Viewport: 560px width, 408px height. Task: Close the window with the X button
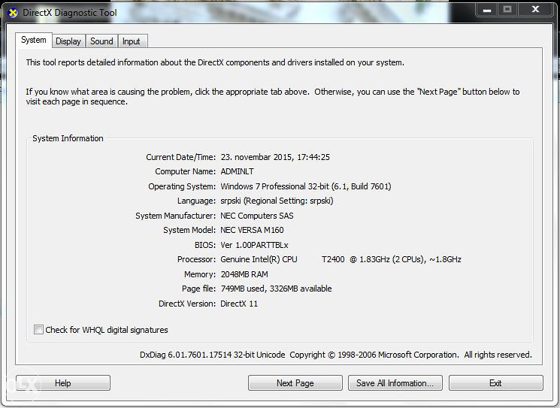point(535,10)
